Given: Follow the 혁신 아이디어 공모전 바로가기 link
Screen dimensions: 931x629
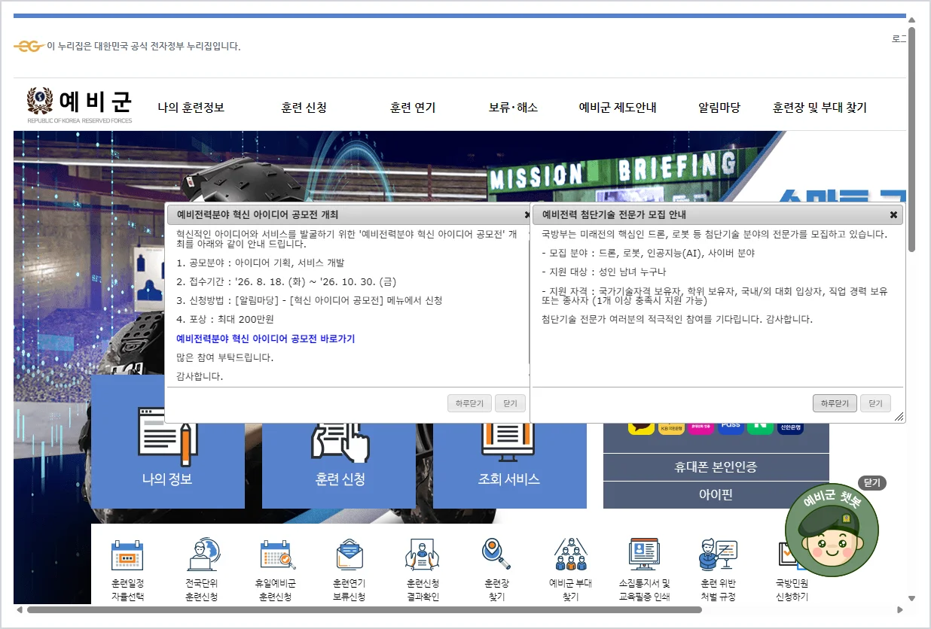Looking at the screenshot, I should (265, 339).
